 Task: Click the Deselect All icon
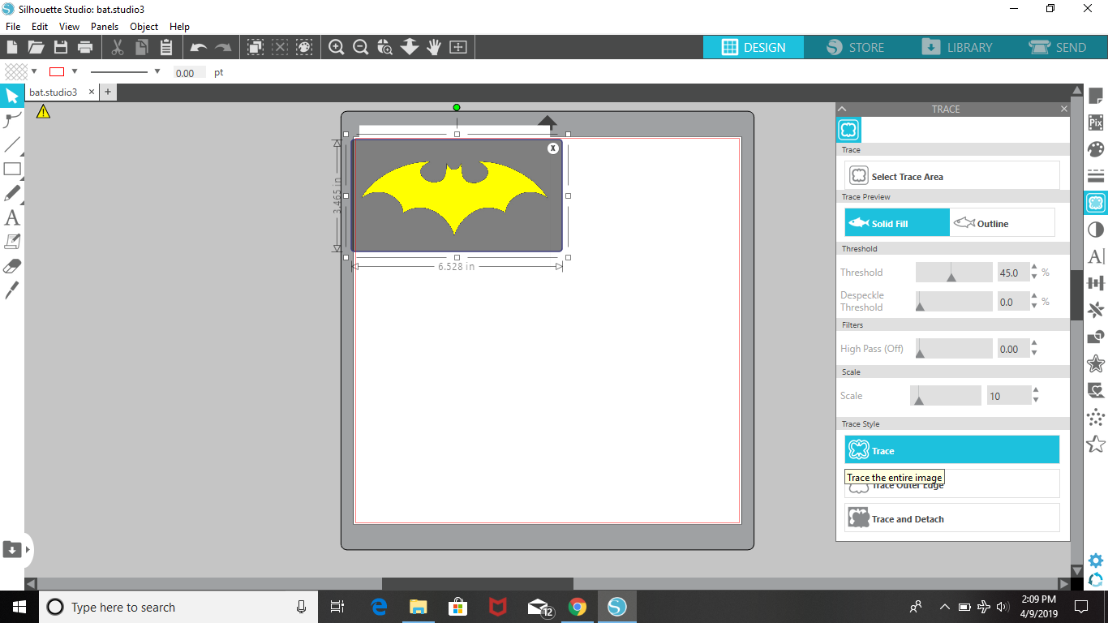(x=280, y=47)
